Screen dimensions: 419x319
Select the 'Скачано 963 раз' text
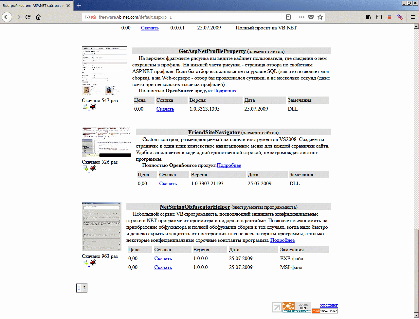pyautogui.click(x=100, y=256)
